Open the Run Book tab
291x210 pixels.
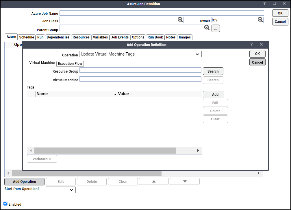click(155, 37)
